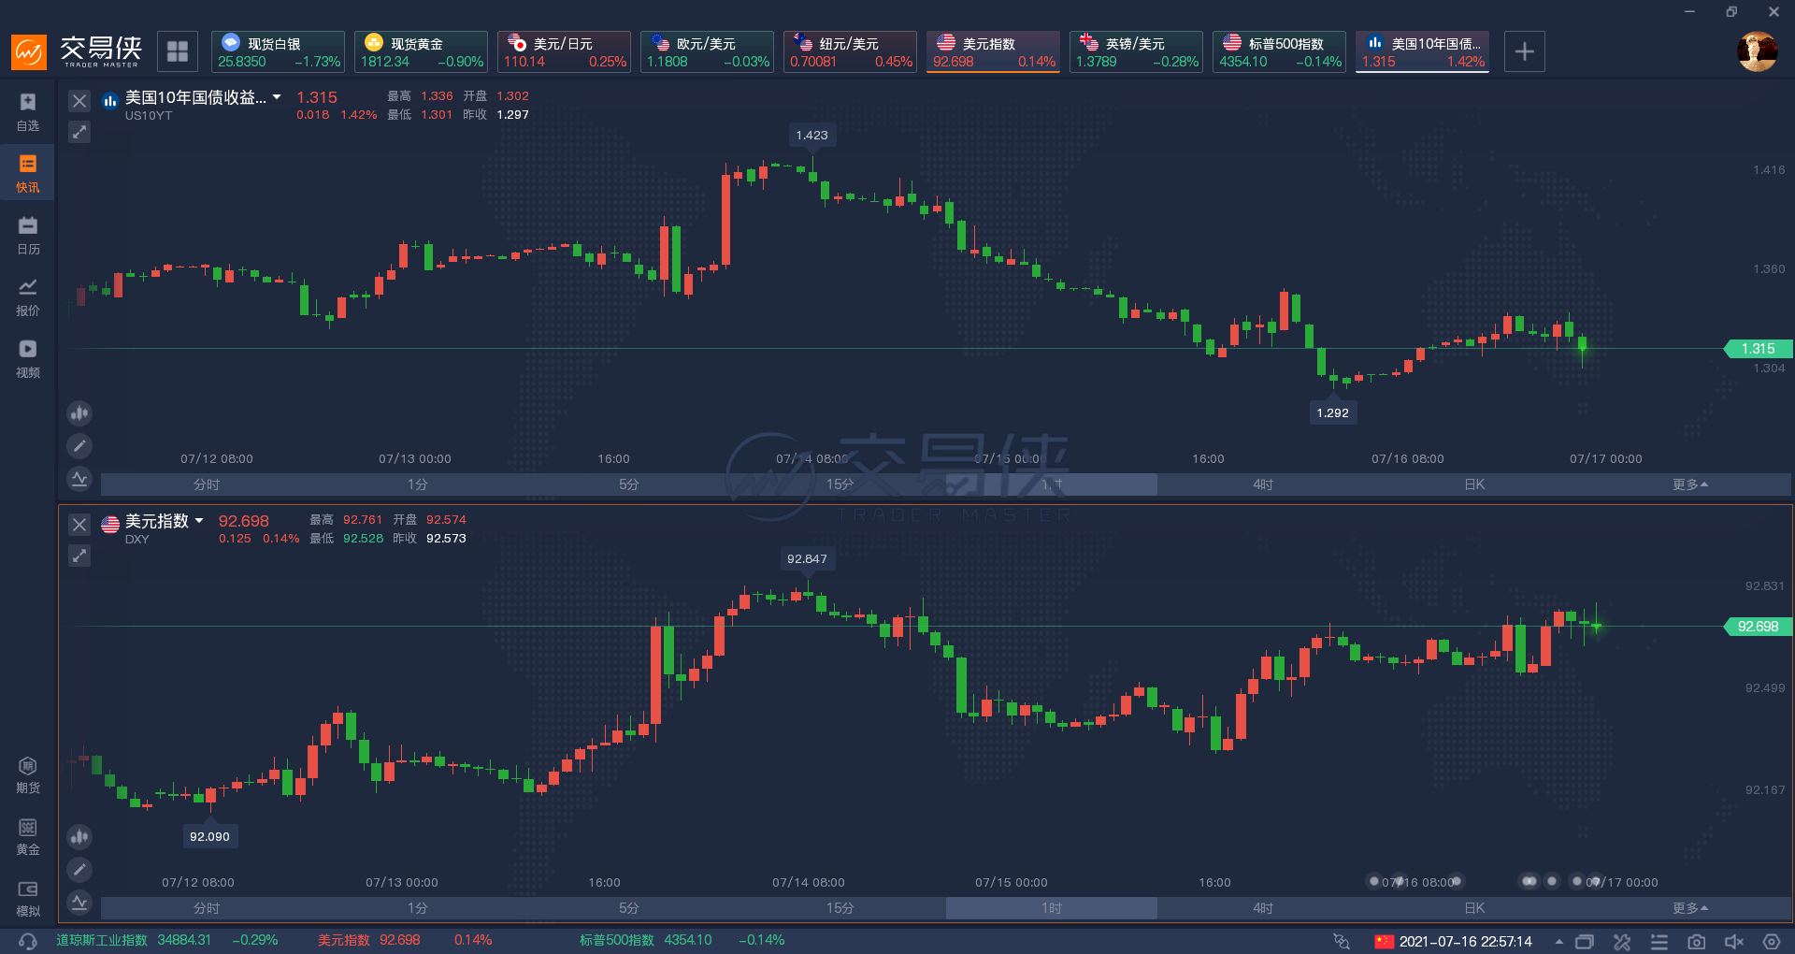Image resolution: width=1795 pixels, height=954 pixels.
Task: Close the US 10-year yield chart panel
Action: [x=79, y=101]
